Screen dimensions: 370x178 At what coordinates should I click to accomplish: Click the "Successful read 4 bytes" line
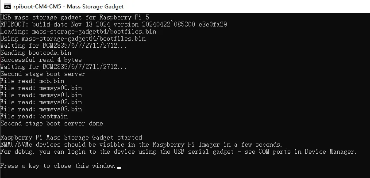pyautogui.click(x=41, y=60)
